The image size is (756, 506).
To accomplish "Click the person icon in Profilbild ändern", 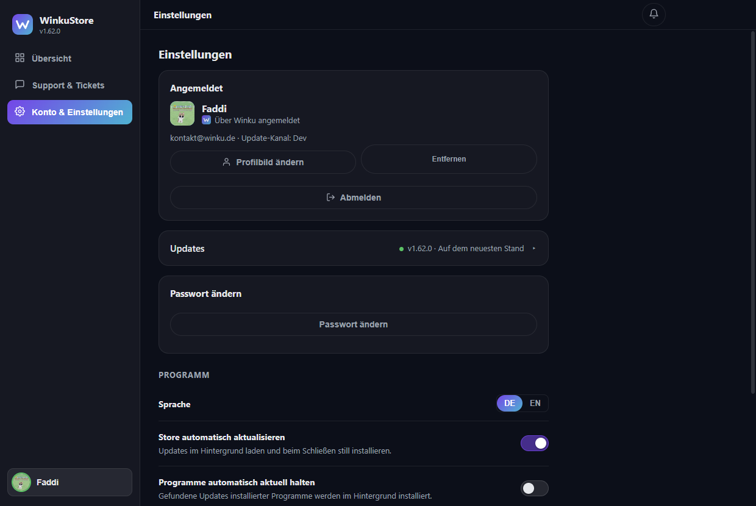I will [226, 162].
